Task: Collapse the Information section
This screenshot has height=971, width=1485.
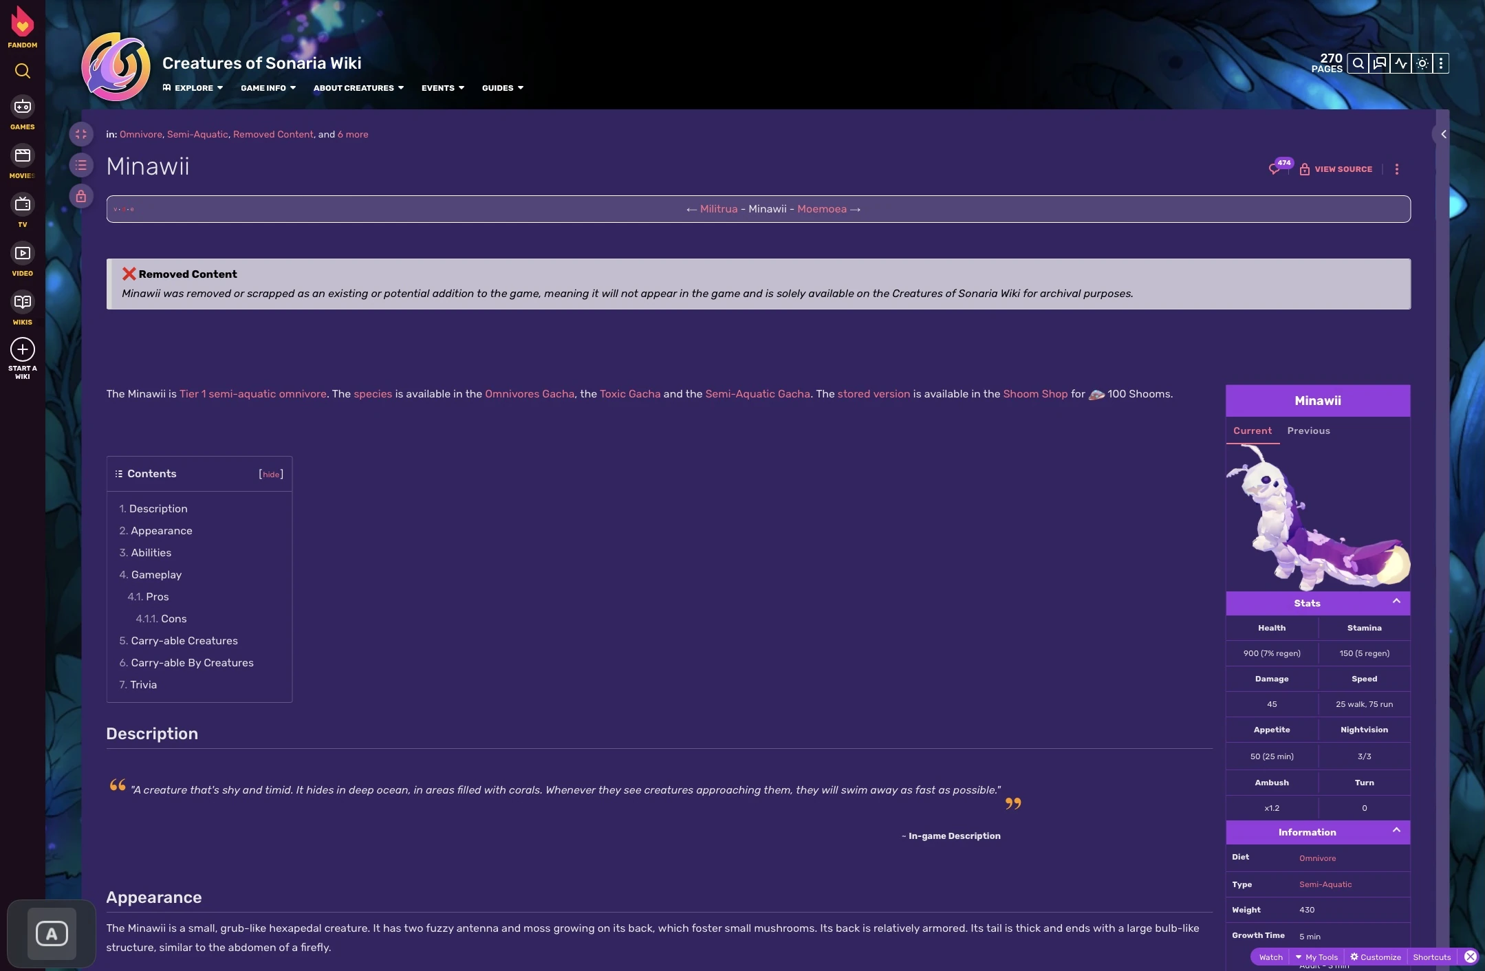Action: tap(1396, 831)
